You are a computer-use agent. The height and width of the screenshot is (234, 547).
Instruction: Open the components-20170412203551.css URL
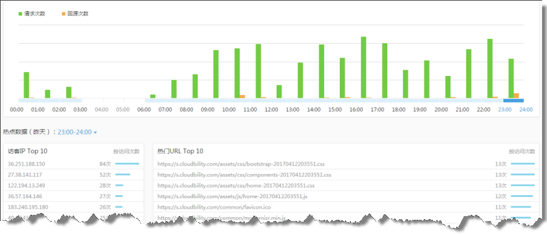(244, 175)
